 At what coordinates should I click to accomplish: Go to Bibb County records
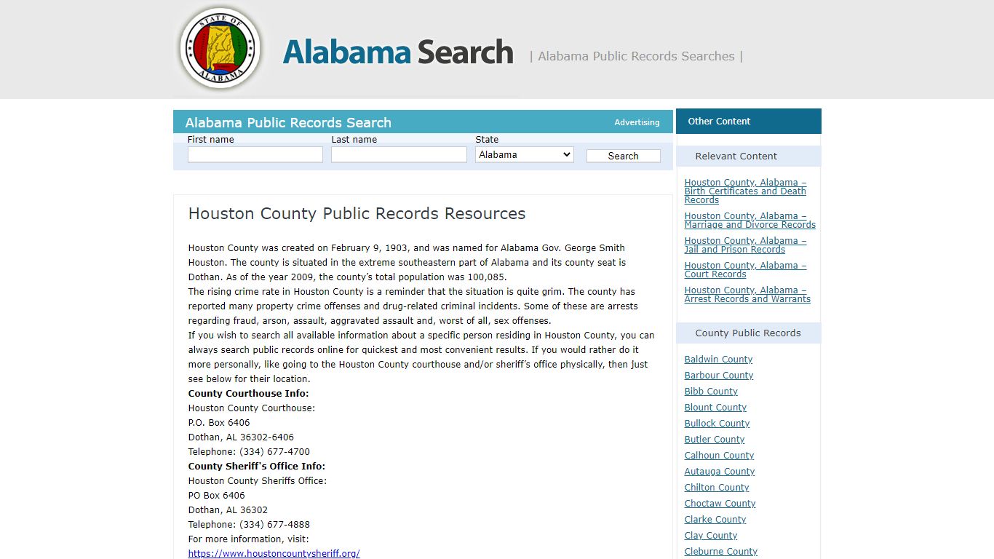pyautogui.click(x=711, y=392)
